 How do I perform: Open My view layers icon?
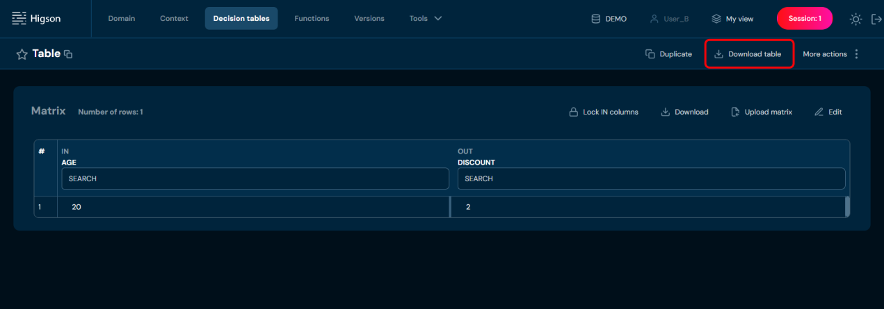coord(716,19)
